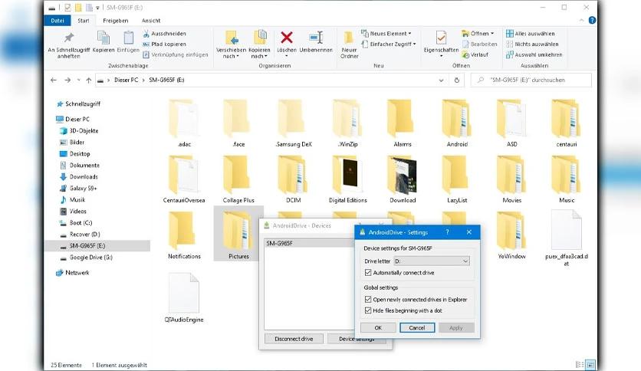The width and height of the screenshot is (641, 371).
Task: Click Apply in AndroidDrive Settings
Action: 456,327
